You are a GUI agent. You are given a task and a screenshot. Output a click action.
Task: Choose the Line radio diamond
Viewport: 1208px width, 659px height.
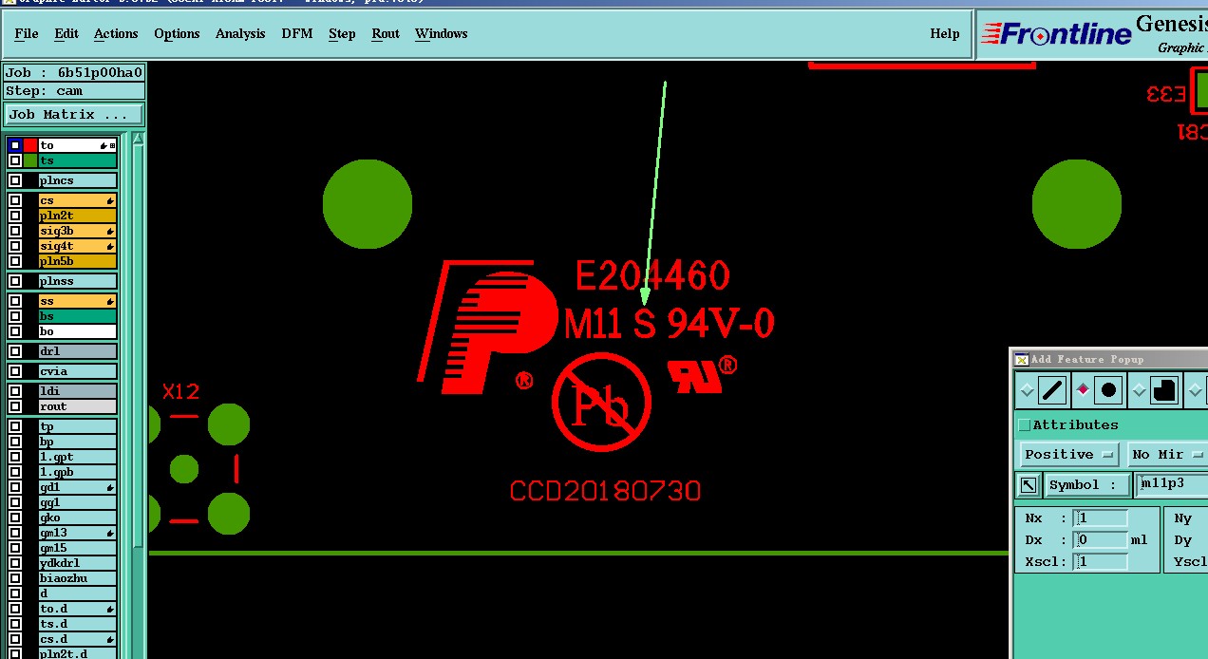click(x=1026, y=390)
